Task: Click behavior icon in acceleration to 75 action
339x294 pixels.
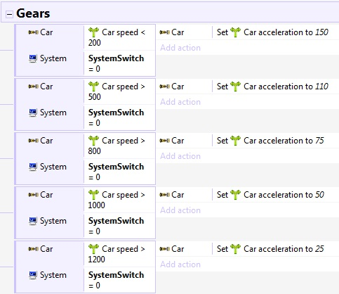Action: point(235,141)
